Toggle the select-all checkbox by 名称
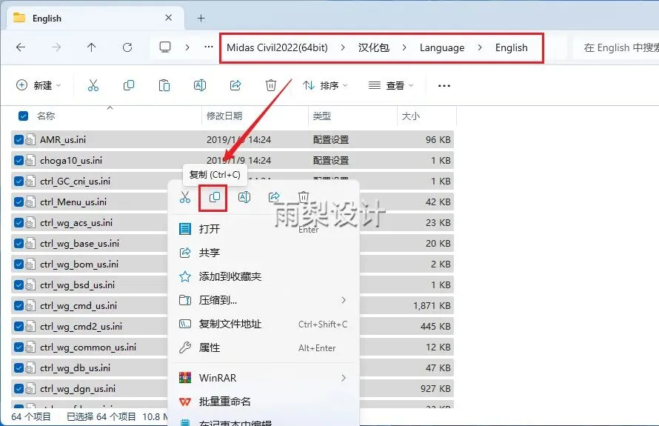The width and height of the screenshot is (659, 426). tap(23, 116)
